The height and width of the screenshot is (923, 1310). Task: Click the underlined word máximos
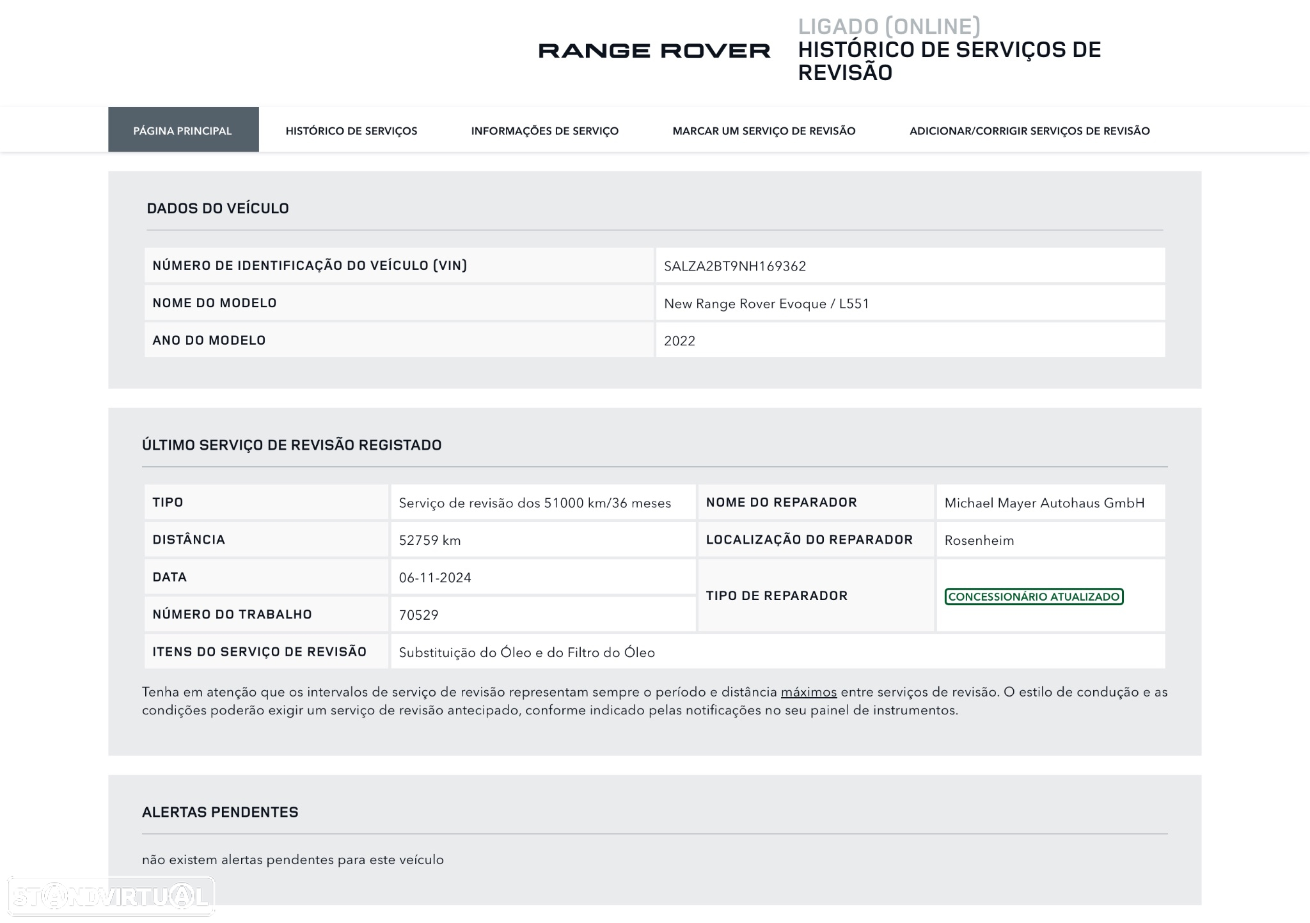tap(809, 692)
